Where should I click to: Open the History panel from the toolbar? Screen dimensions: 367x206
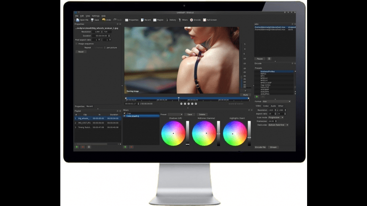pyautogui.click(x=171, y=20)
